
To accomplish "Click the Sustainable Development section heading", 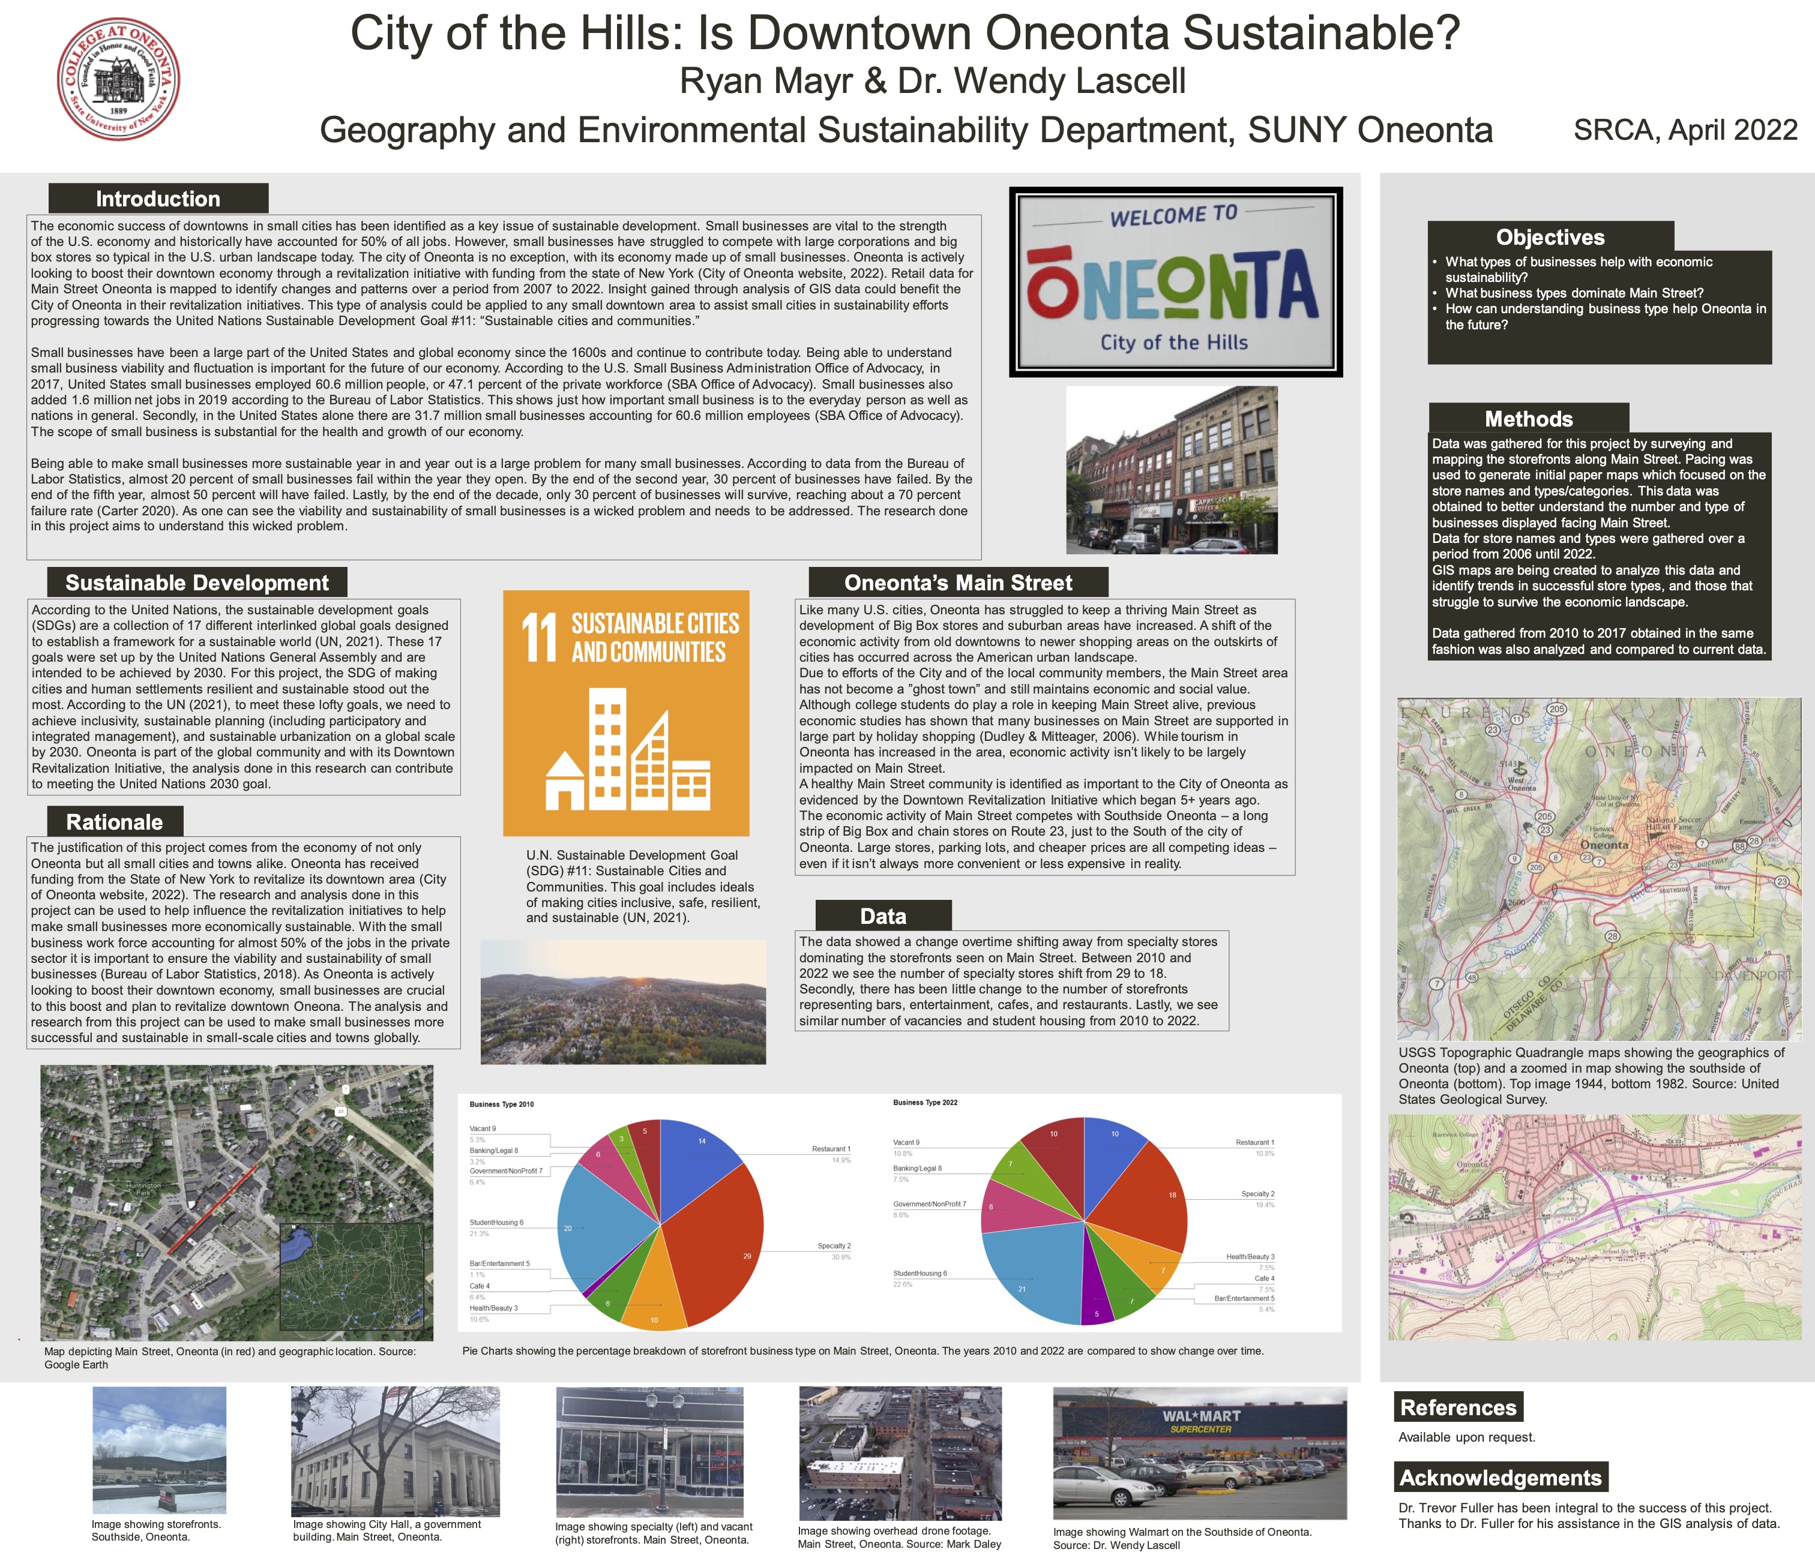I will coord(197,583).
